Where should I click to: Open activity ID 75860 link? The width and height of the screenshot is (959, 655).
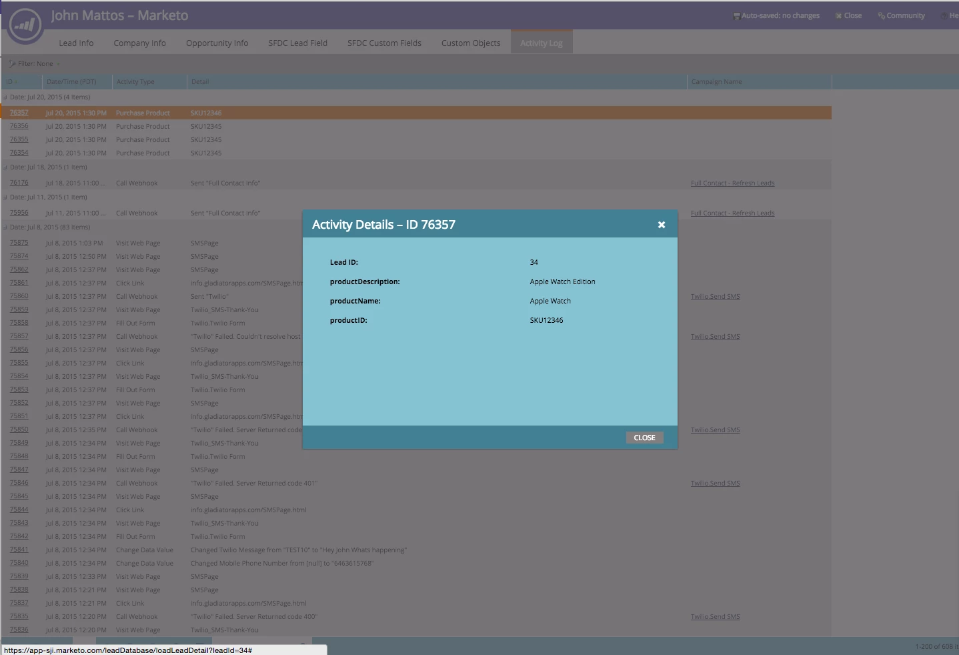(x=19, y=296)
